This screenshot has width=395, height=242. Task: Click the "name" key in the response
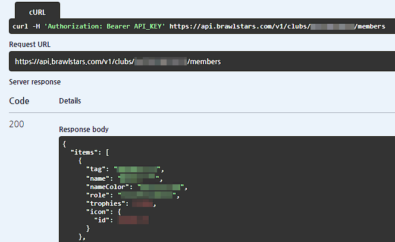pos(99,178)
